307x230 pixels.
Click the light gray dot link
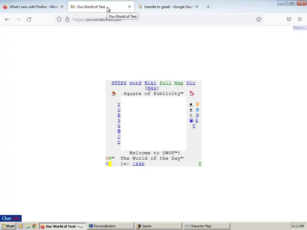(191, 115)
